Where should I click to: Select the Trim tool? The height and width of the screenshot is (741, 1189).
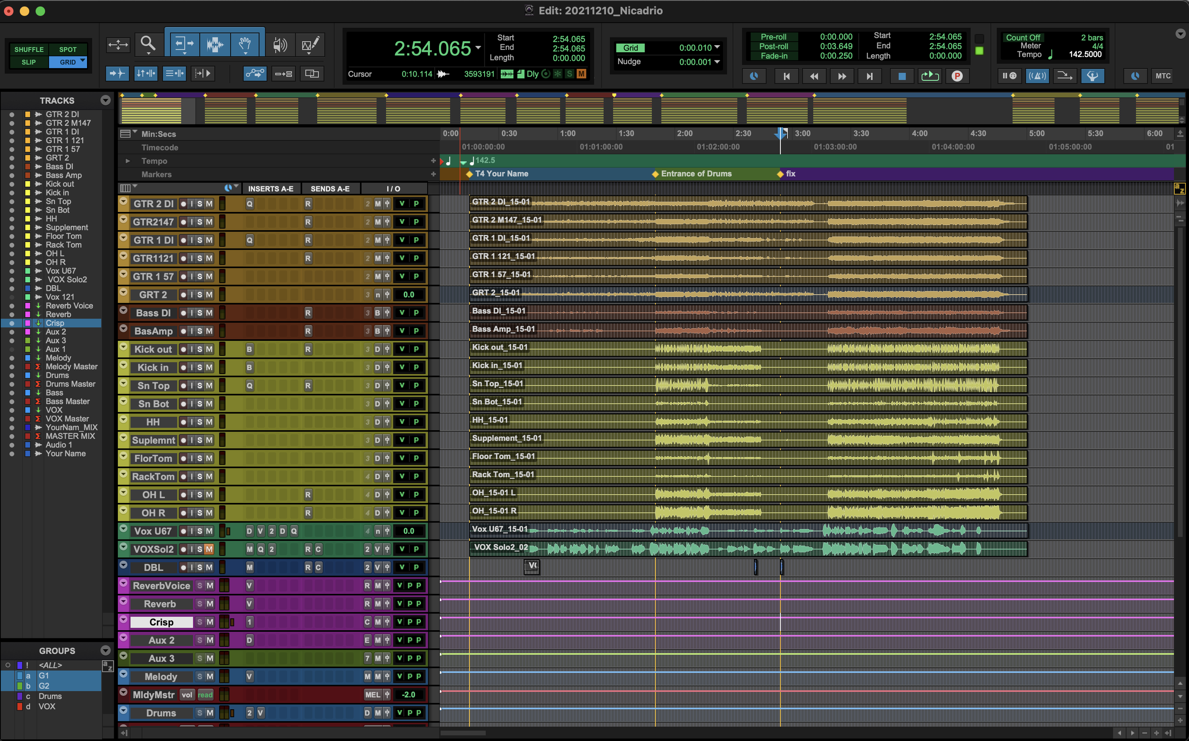pyautogui.click(x=184, y=45)
